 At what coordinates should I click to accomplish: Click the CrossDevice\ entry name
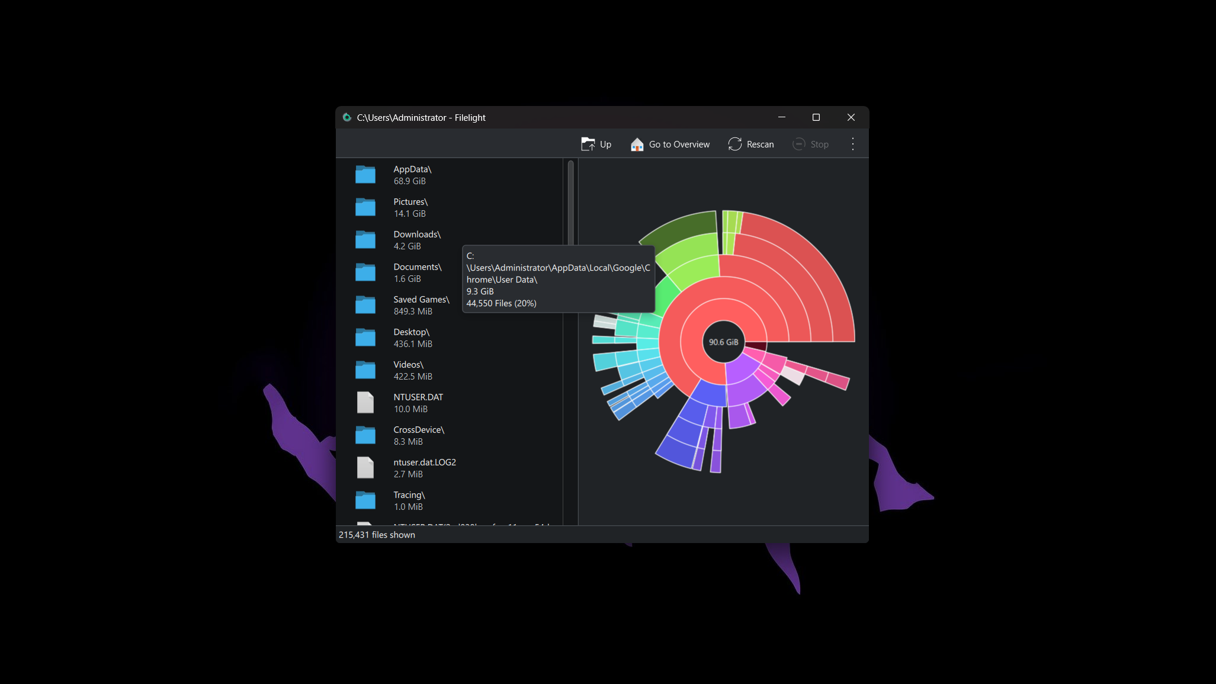[419, 430]
